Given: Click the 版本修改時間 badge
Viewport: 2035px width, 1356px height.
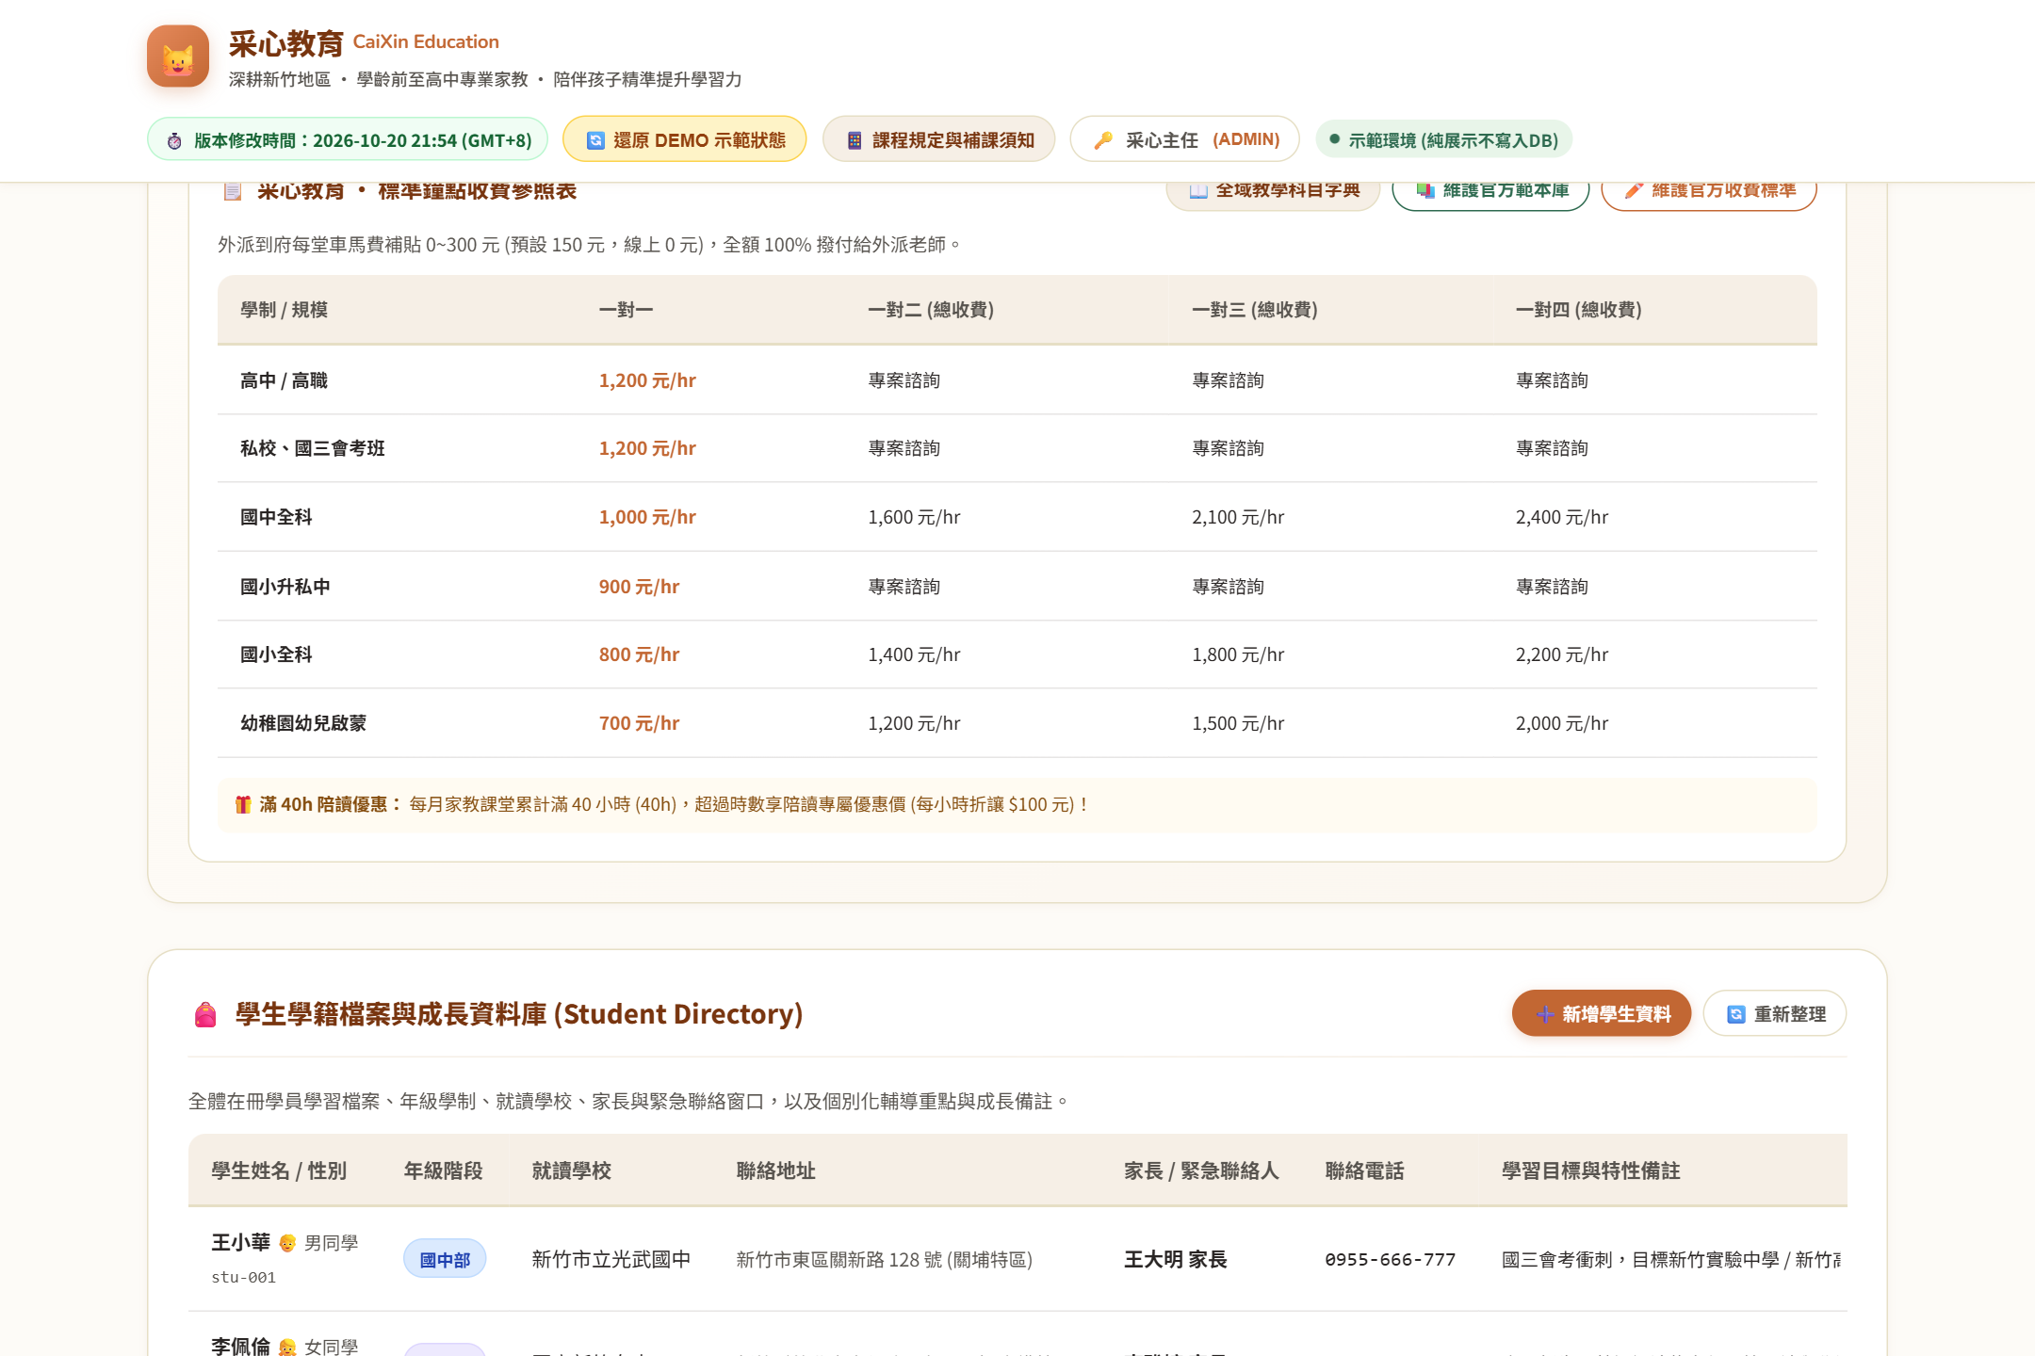Looking at the screenshot, I should point(348,139).
